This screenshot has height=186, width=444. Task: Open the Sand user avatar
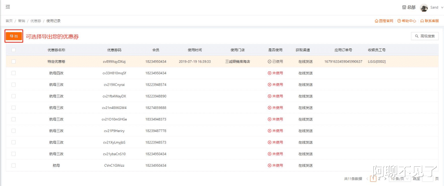pyautogui.click(x=423, y=8)
